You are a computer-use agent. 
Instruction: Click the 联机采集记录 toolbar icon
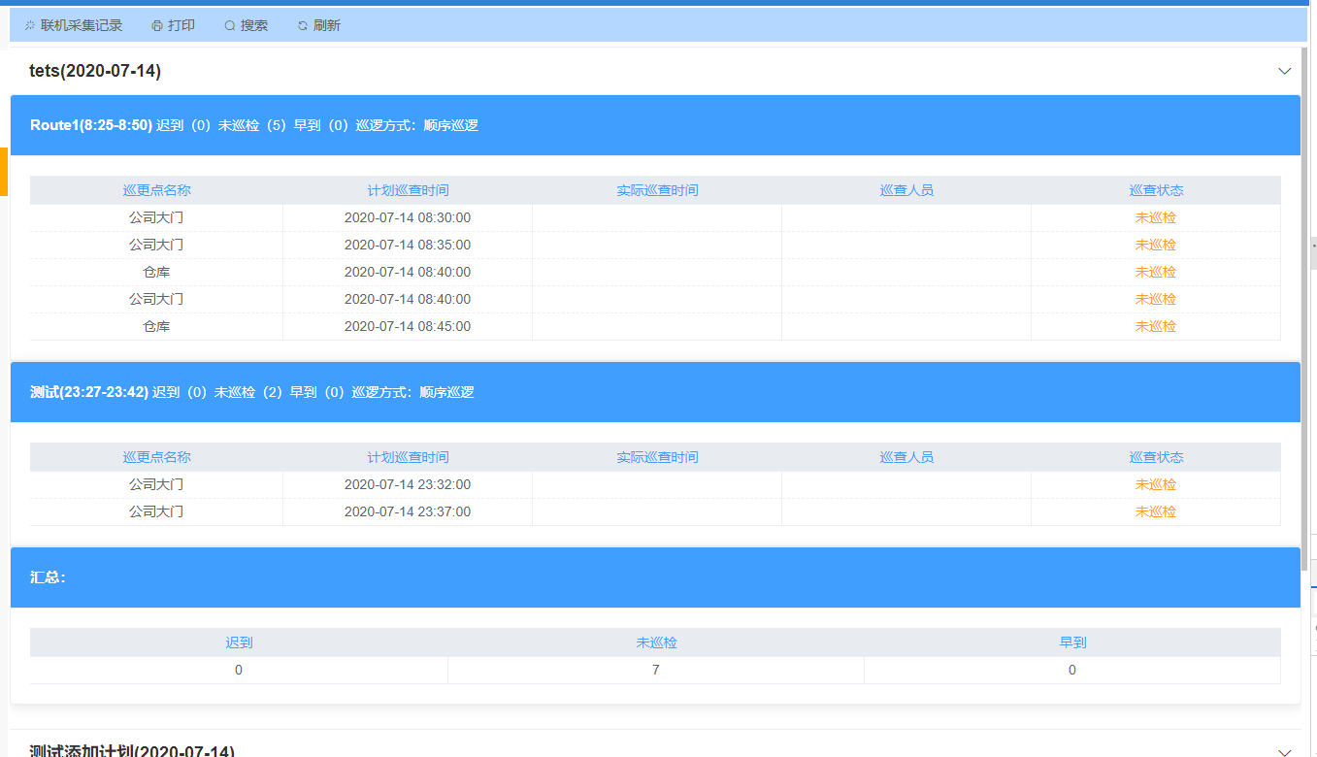(x=30, y=26)
